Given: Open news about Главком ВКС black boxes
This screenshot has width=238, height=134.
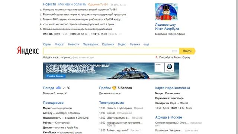Looking at the screenshot, I should coord(82,19).
